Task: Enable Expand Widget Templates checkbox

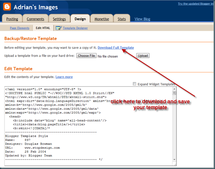Action: 134,84
